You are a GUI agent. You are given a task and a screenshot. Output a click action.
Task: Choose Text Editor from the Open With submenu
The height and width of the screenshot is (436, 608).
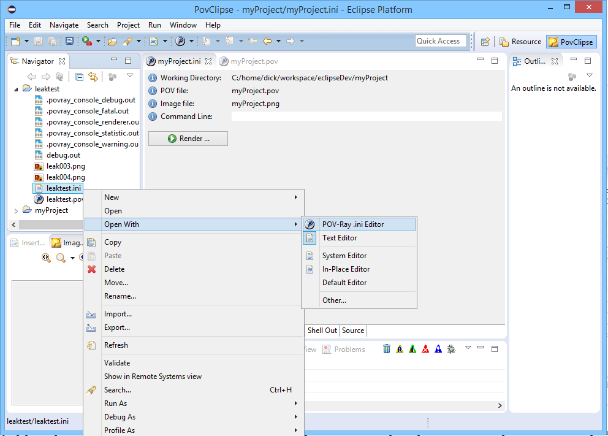coord(359,238)
